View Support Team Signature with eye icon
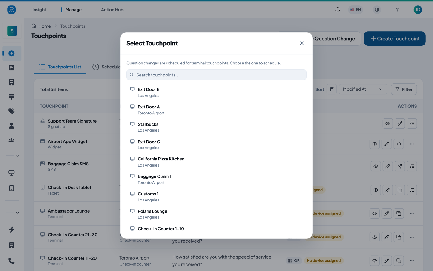 tap(388, 123)
